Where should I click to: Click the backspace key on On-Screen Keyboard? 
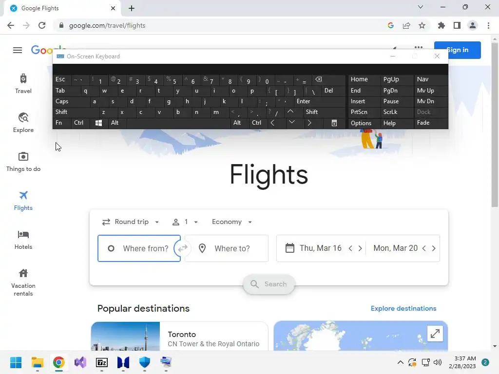coord(330,79)
